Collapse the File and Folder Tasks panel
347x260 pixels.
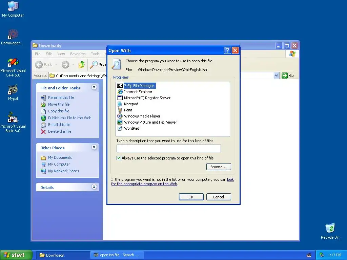coord(94,87)
